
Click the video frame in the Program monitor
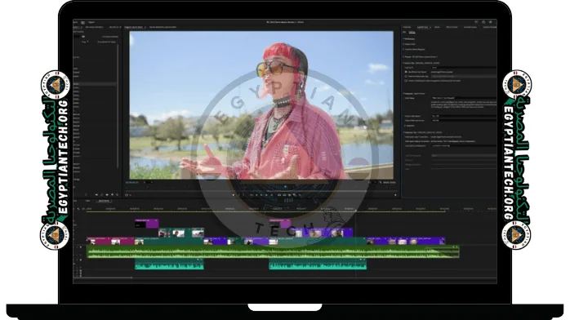[x=261, y=105]
